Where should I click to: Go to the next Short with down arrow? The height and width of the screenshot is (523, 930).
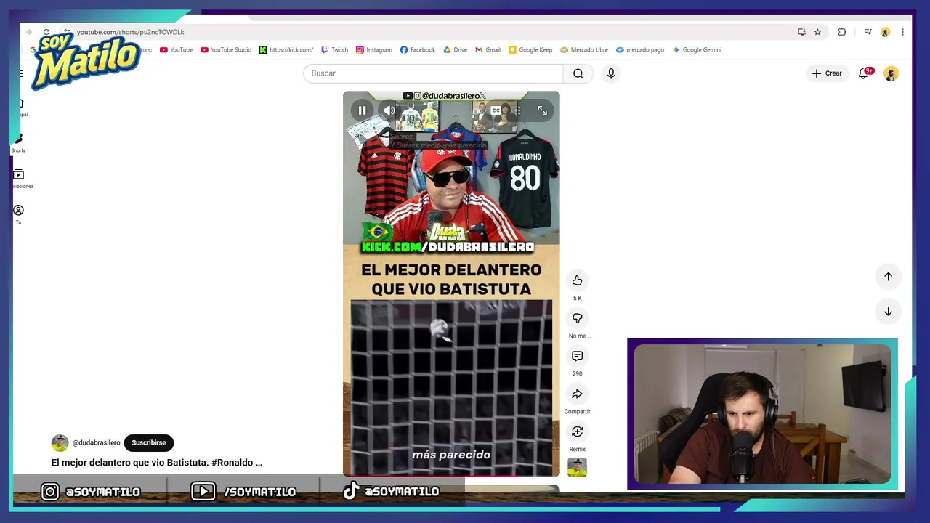point(888,311)
